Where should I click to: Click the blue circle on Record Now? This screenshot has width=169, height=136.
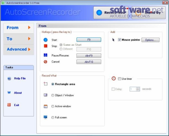(x=99, y=13)
